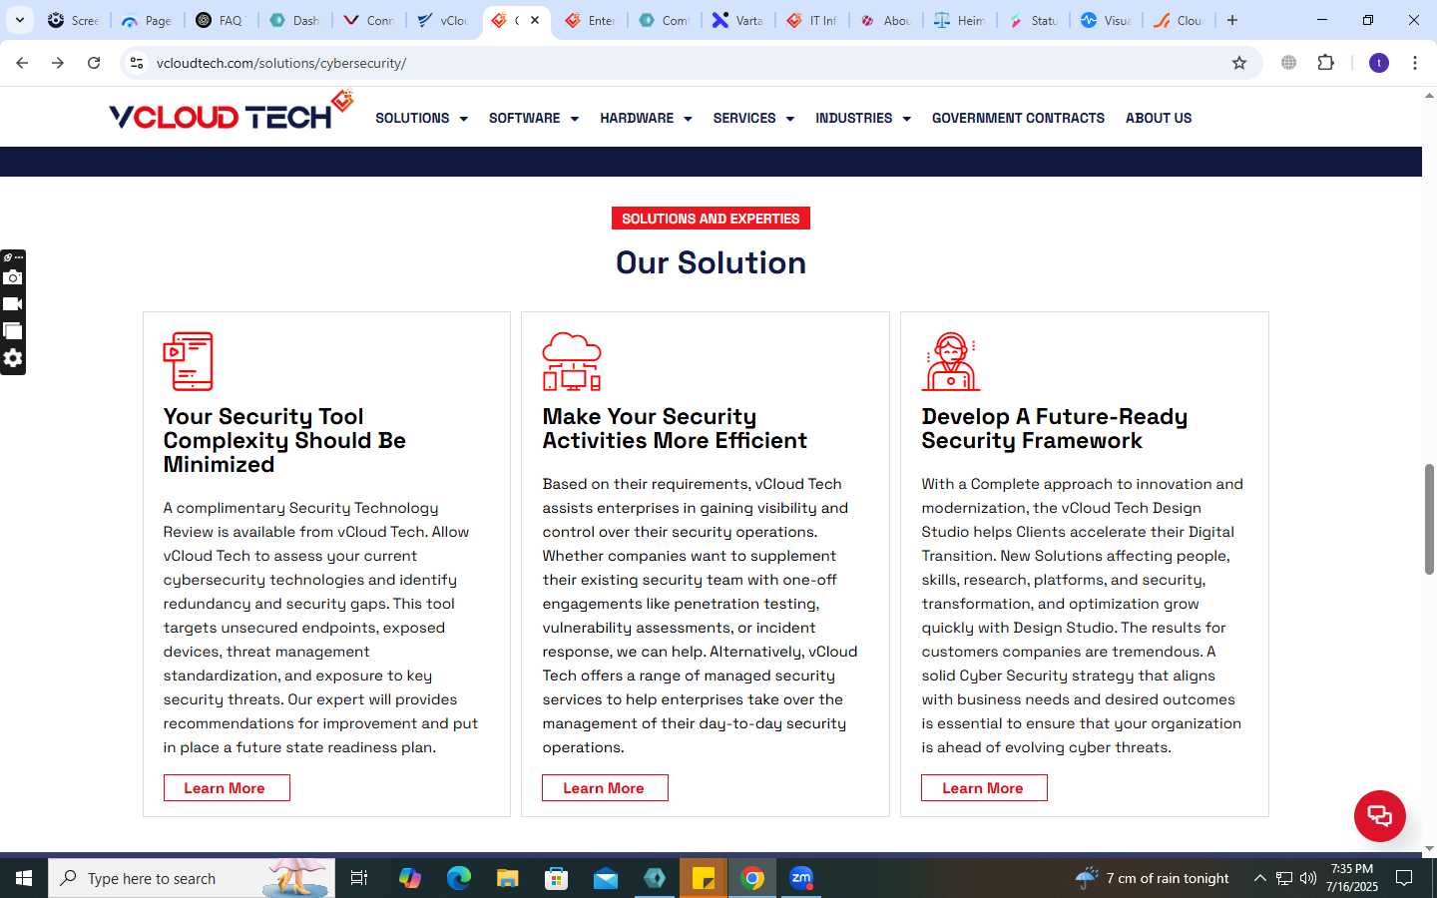Open a new browser tab
The width and height of the screenshot is (1437, 898).
[x=1232, y=20]
